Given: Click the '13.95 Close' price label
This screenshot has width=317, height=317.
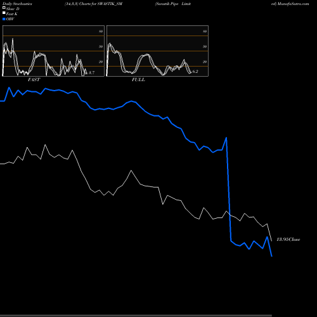Looking at the screenshot, I should tap(288, 240).
